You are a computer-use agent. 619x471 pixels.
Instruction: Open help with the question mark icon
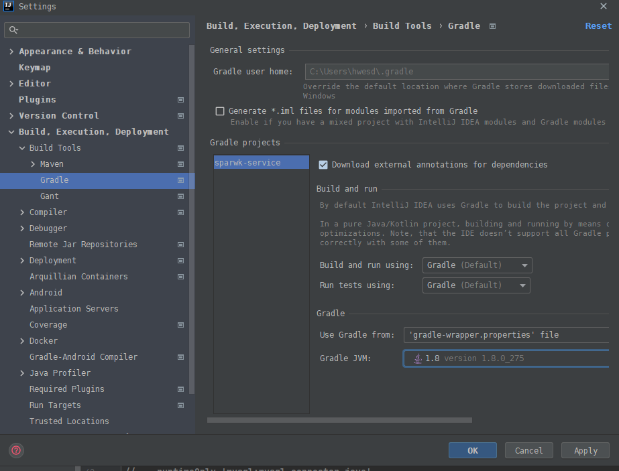tap(16, 450)
